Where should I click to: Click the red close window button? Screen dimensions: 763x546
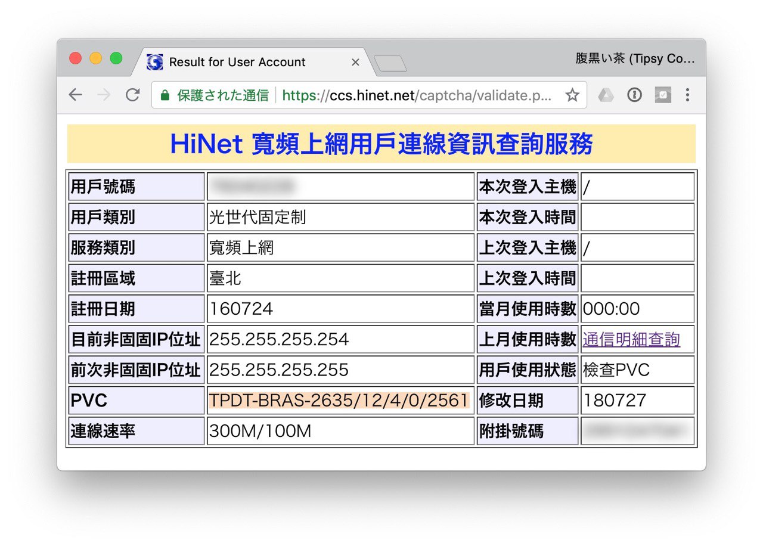coord(76,58)
